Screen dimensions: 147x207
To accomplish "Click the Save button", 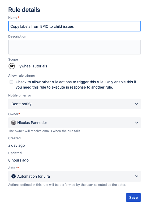I will [x=133, y=197].
